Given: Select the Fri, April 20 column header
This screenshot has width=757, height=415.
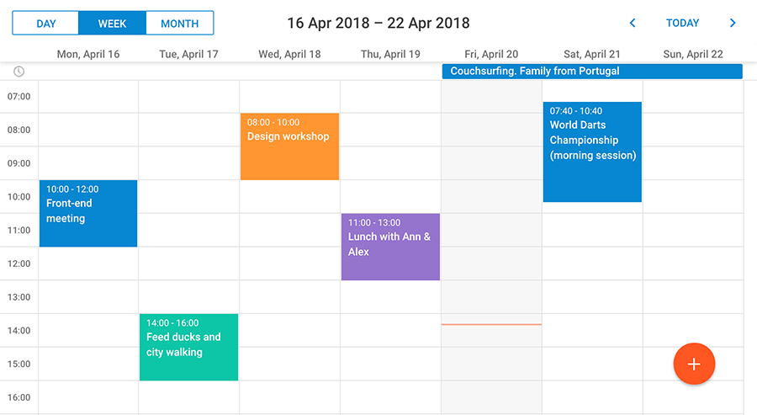Looking at the screenshot, I should (491, 54).
